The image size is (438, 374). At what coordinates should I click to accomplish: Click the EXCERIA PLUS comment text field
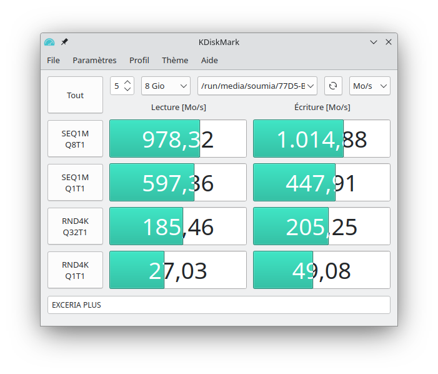[219, 305]
